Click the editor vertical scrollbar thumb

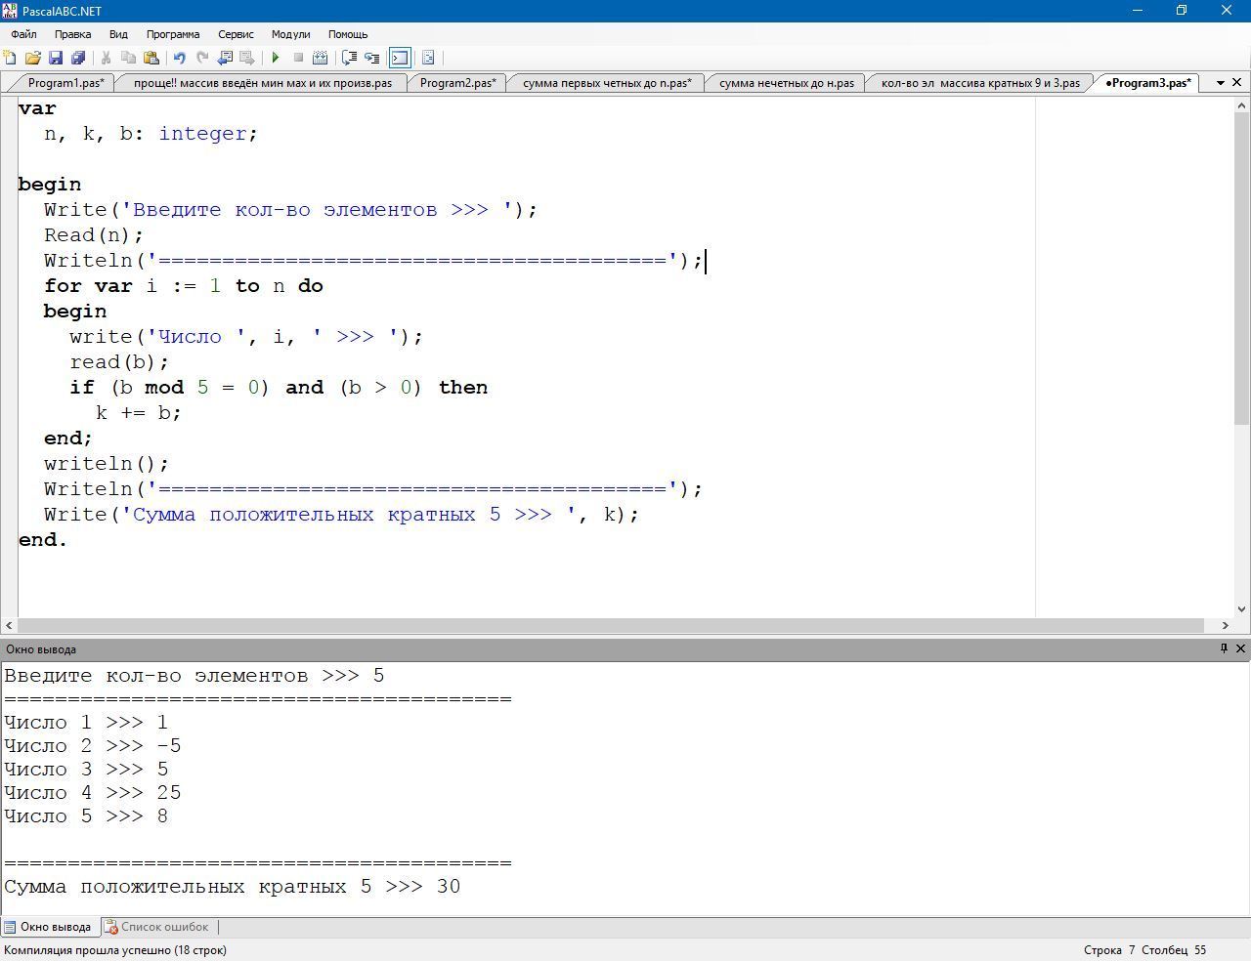tap(1241, 269)
